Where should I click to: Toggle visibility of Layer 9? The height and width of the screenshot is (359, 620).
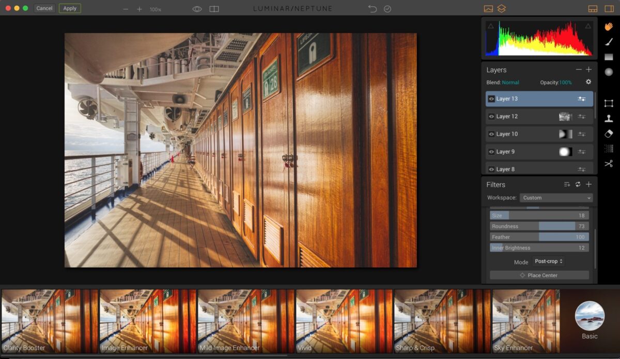pos(491,151)
